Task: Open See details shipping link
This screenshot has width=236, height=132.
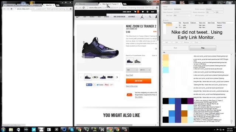Action: pos(139,97)
